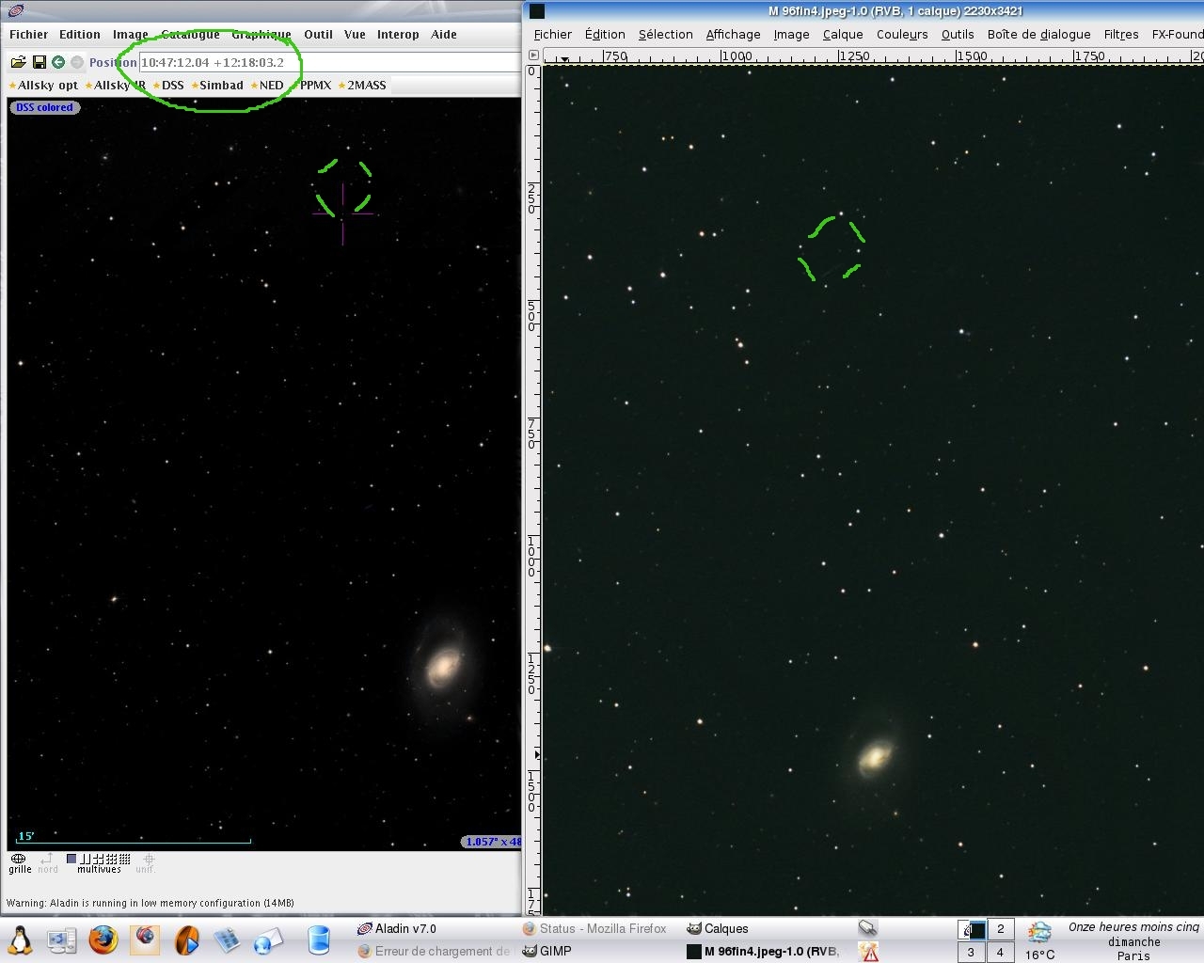Toggle the coordinate grid (grille) in Aladin

pyautogui.click(x=19, y=862)
